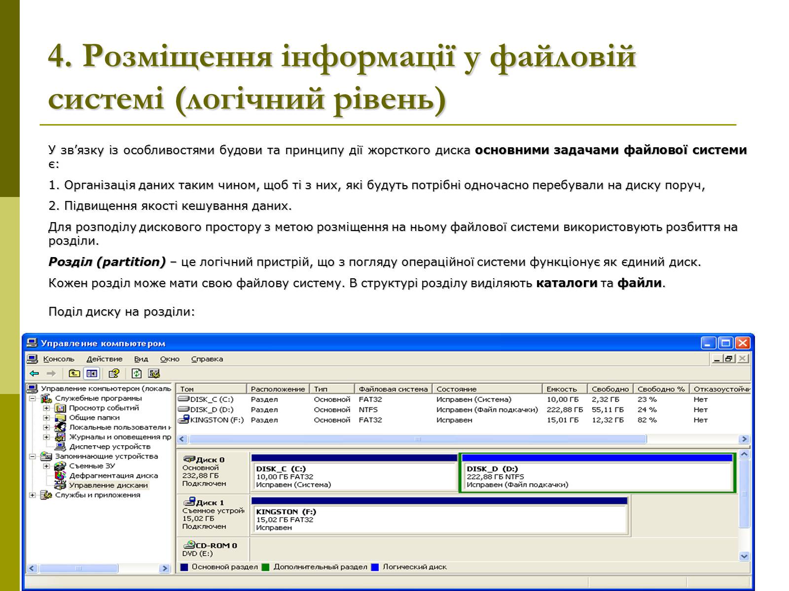Go back using the green Back arrow
This screenshot has height=591, width=789.
[x=34, y=373]
